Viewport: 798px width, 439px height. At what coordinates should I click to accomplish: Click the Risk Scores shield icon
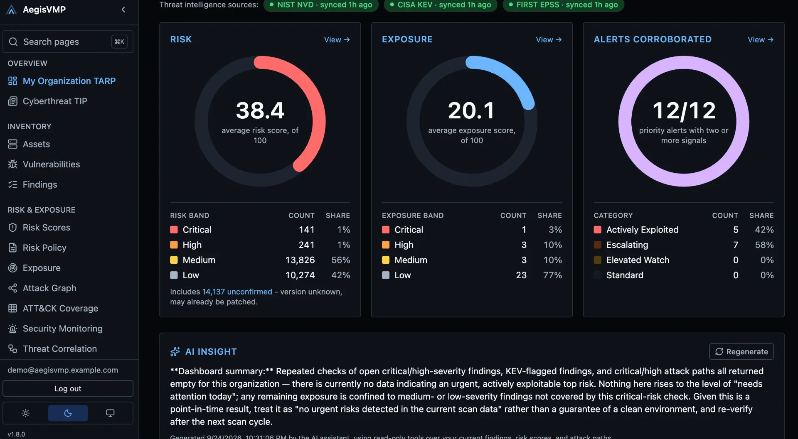(13, 228)
